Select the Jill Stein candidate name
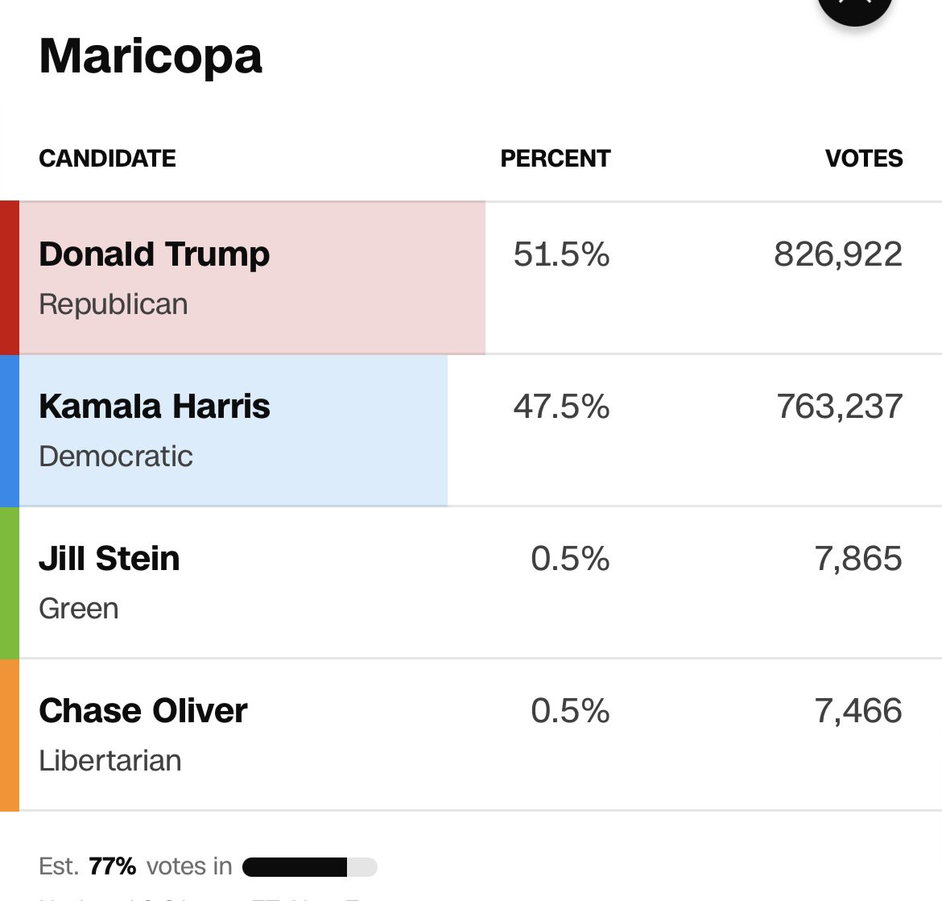 109,559
